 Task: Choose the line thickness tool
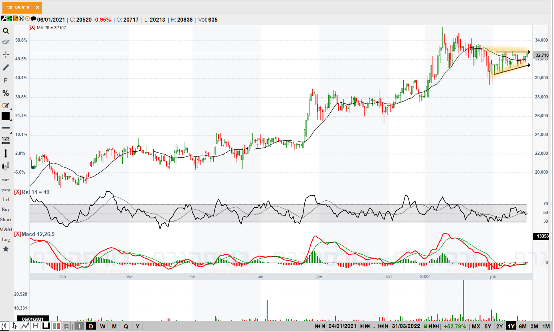pos(6,128)
